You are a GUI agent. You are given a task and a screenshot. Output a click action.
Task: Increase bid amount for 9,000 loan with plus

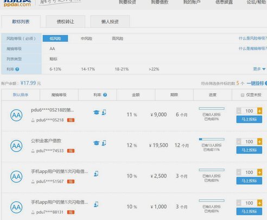pyautogui.click(x=259, y=111)
